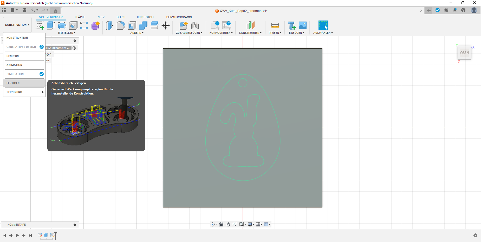Click the Konstruktion workspace button

(x=17, y=25)
